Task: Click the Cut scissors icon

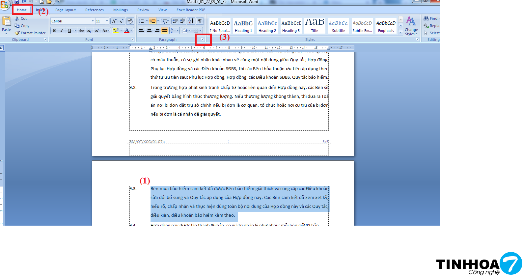Action: [17, 18]
